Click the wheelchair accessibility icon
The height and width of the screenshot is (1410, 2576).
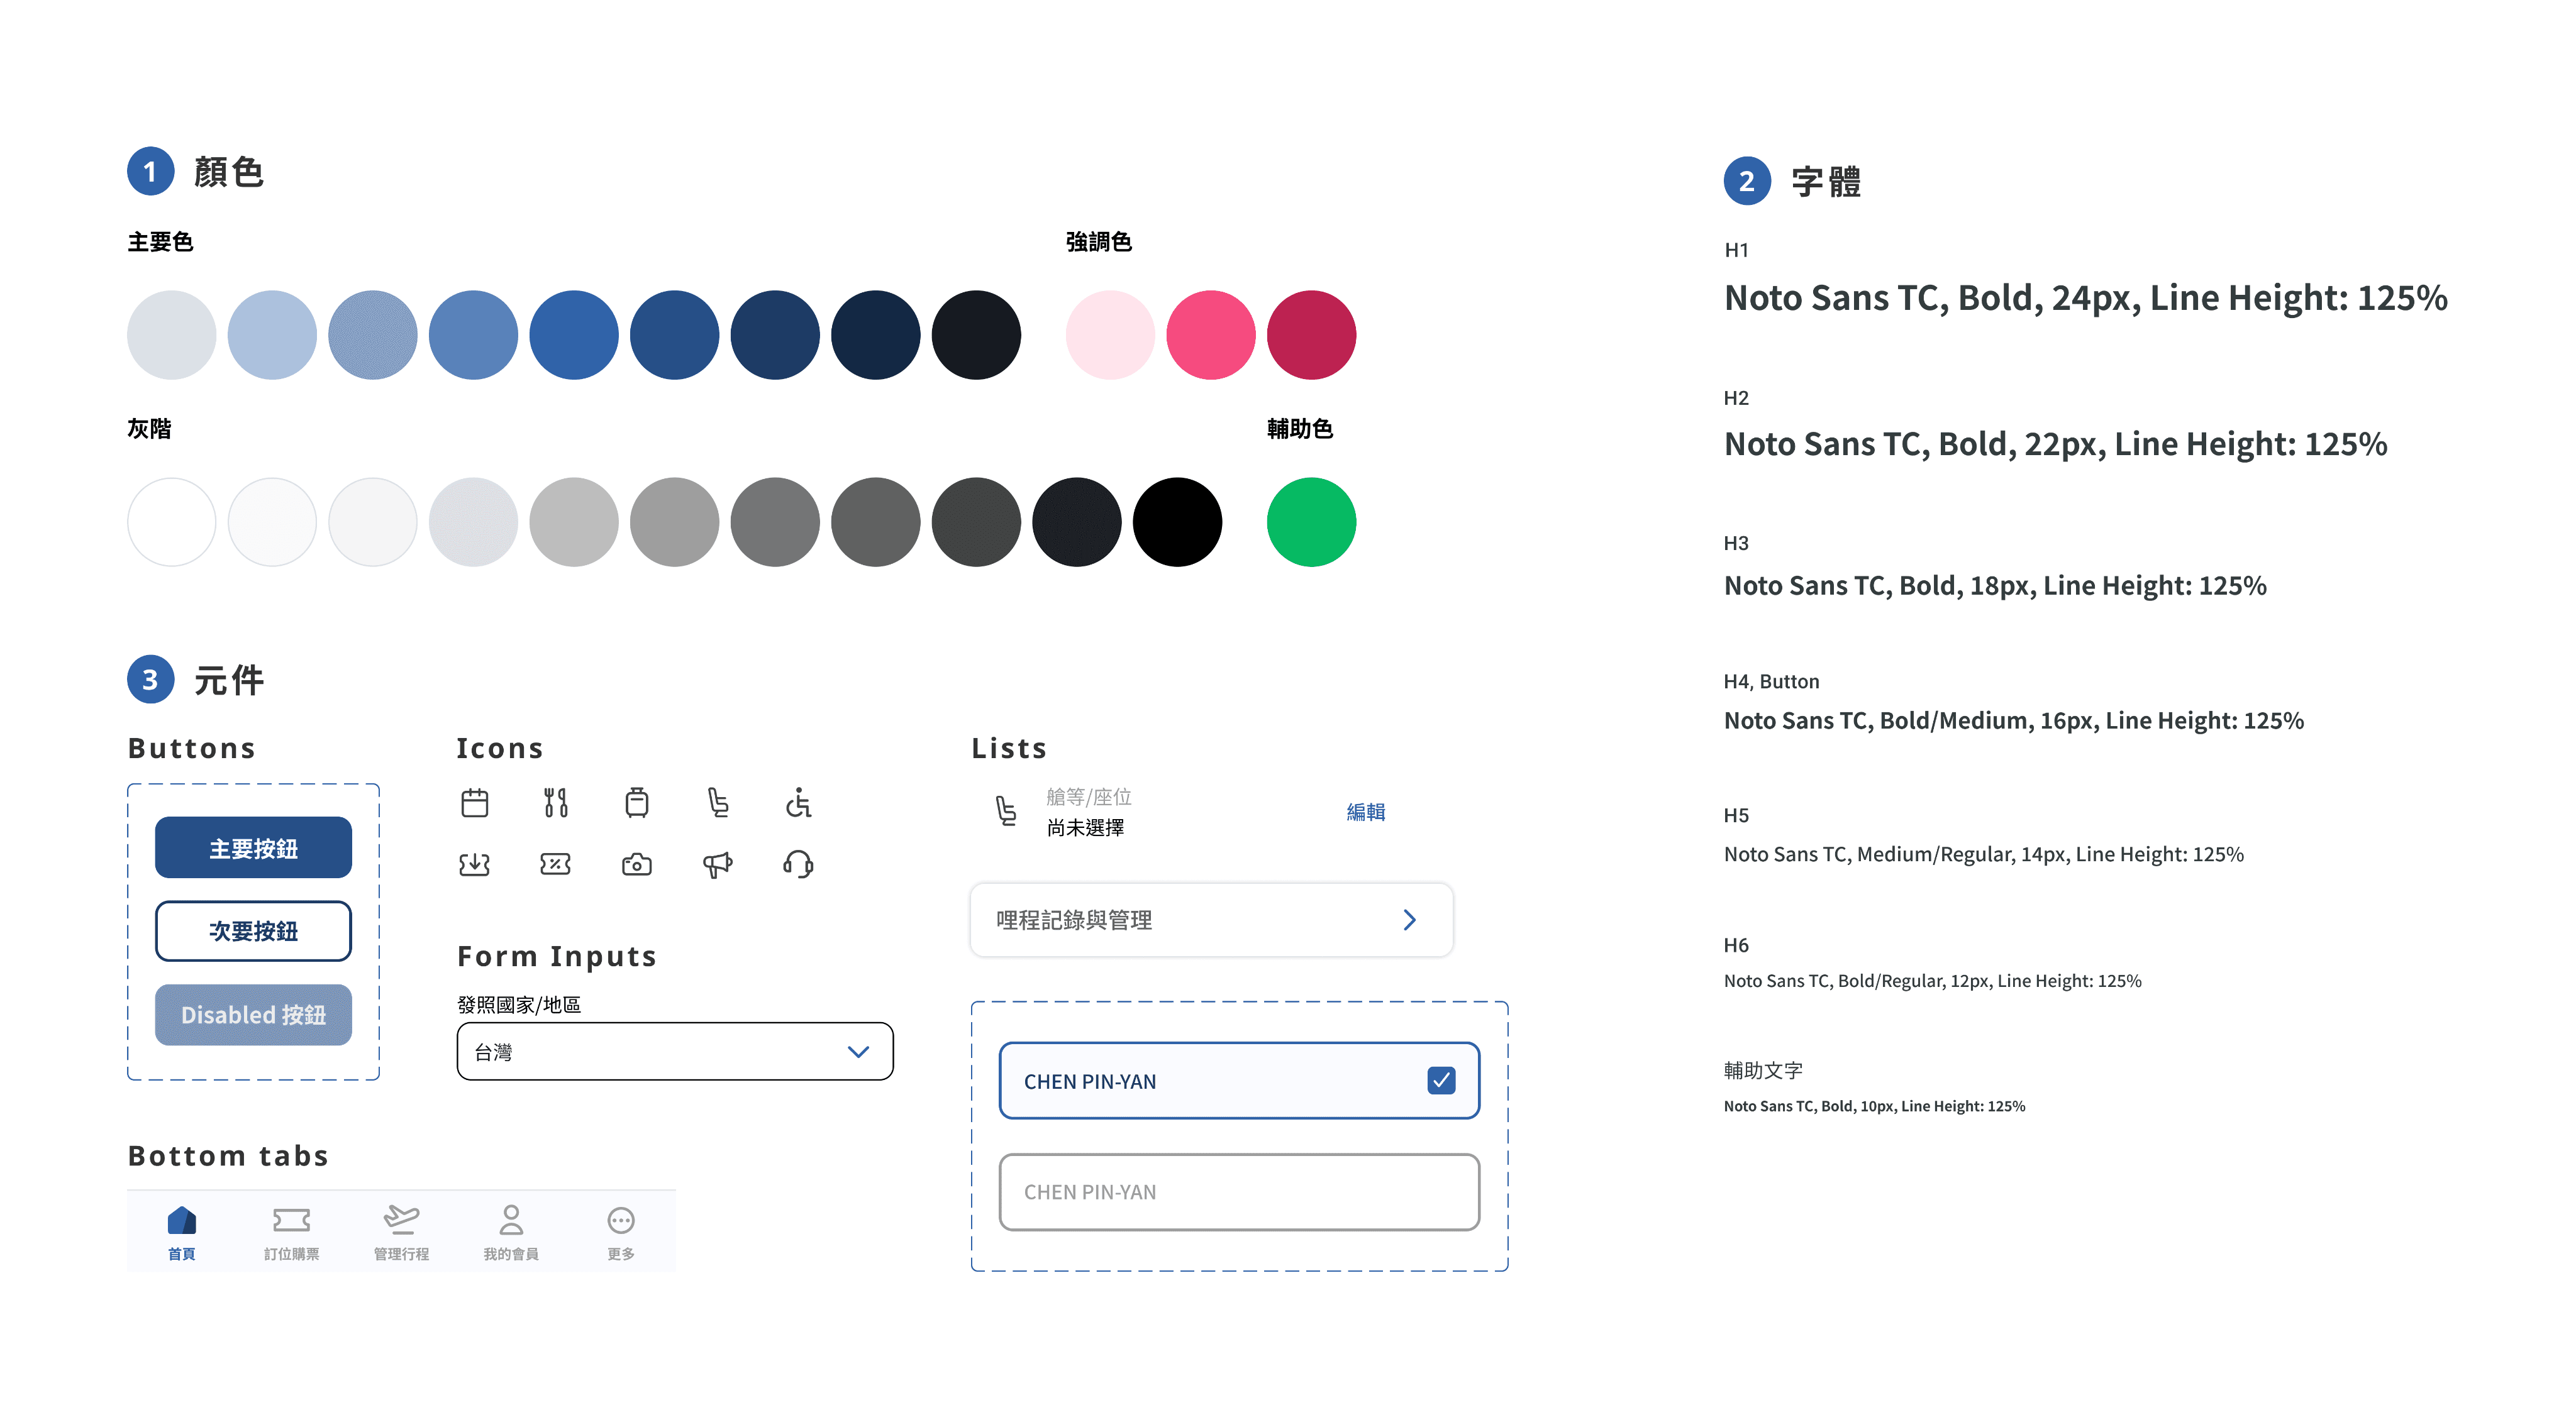coord(798,802)
